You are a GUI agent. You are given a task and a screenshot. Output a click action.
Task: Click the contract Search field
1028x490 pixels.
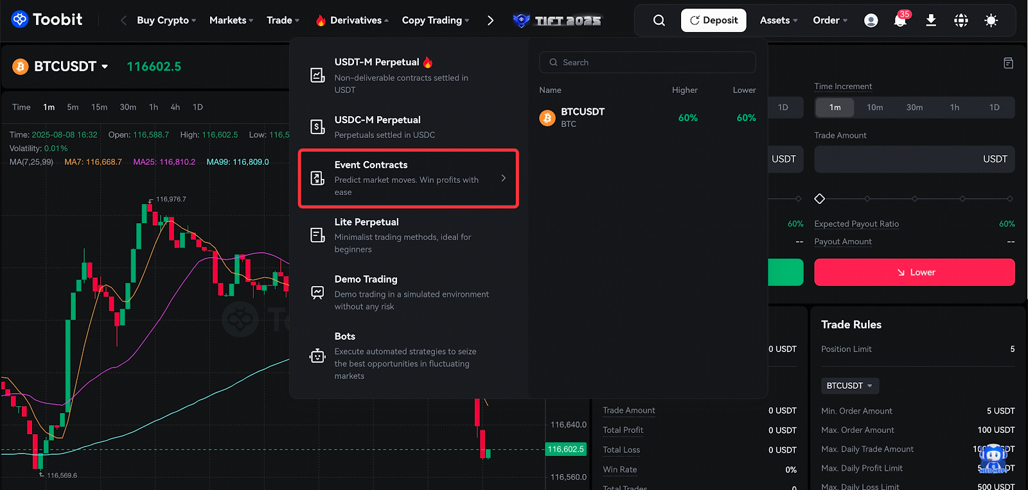pyautogui.click(x=648, y=62)
